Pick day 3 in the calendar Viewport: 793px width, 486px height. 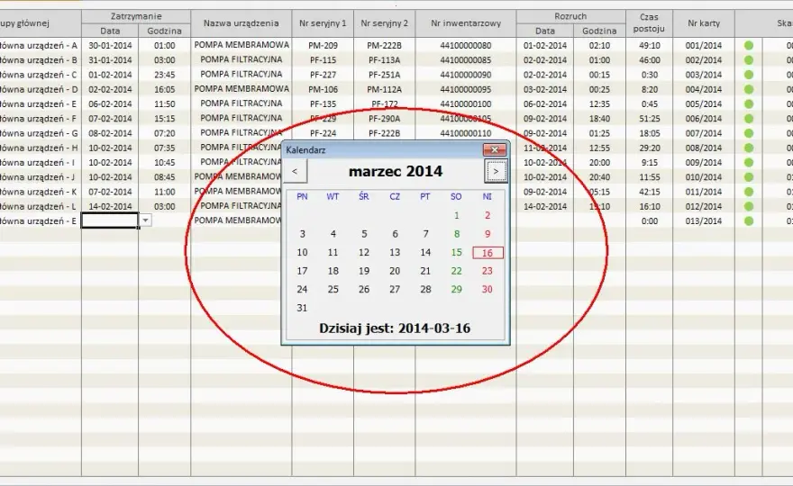(303, 234)
